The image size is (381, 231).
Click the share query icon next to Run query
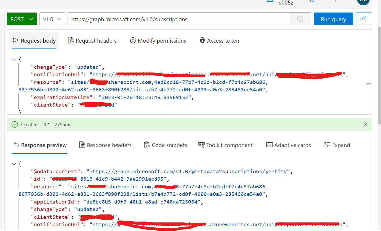(x=364, y=19)
